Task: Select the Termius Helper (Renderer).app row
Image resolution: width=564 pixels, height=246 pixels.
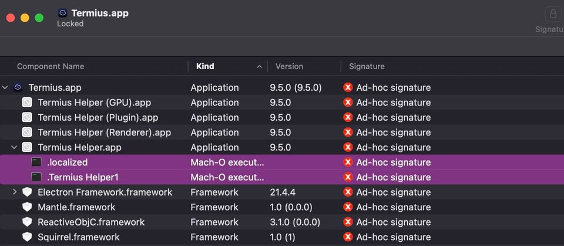Action: [x=104, y=132]
